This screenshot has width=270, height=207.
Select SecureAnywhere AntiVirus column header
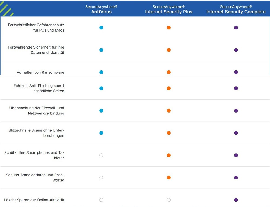point(101,9)
